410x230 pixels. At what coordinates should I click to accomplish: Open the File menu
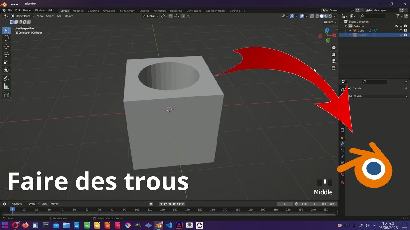tap(10, 10)
